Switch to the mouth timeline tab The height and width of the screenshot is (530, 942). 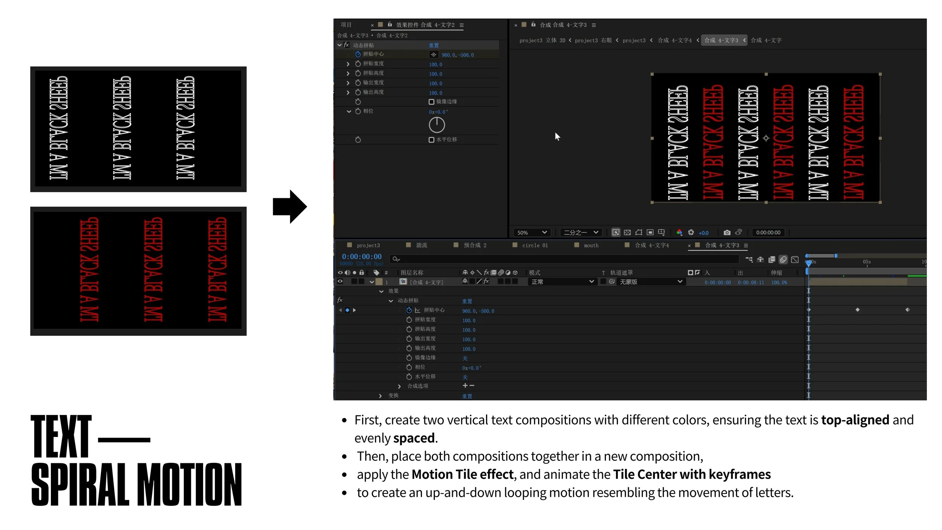pos(591,245)
